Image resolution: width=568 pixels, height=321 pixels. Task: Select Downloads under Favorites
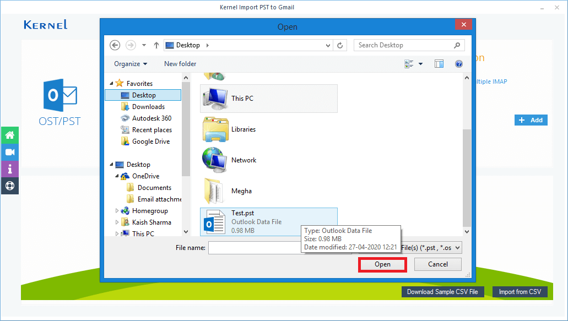click(x=148, y=107)
